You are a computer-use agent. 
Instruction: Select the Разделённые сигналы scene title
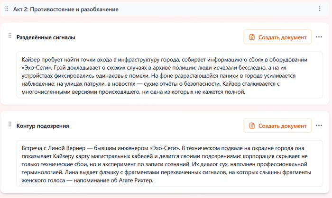[x=46, y=37]
